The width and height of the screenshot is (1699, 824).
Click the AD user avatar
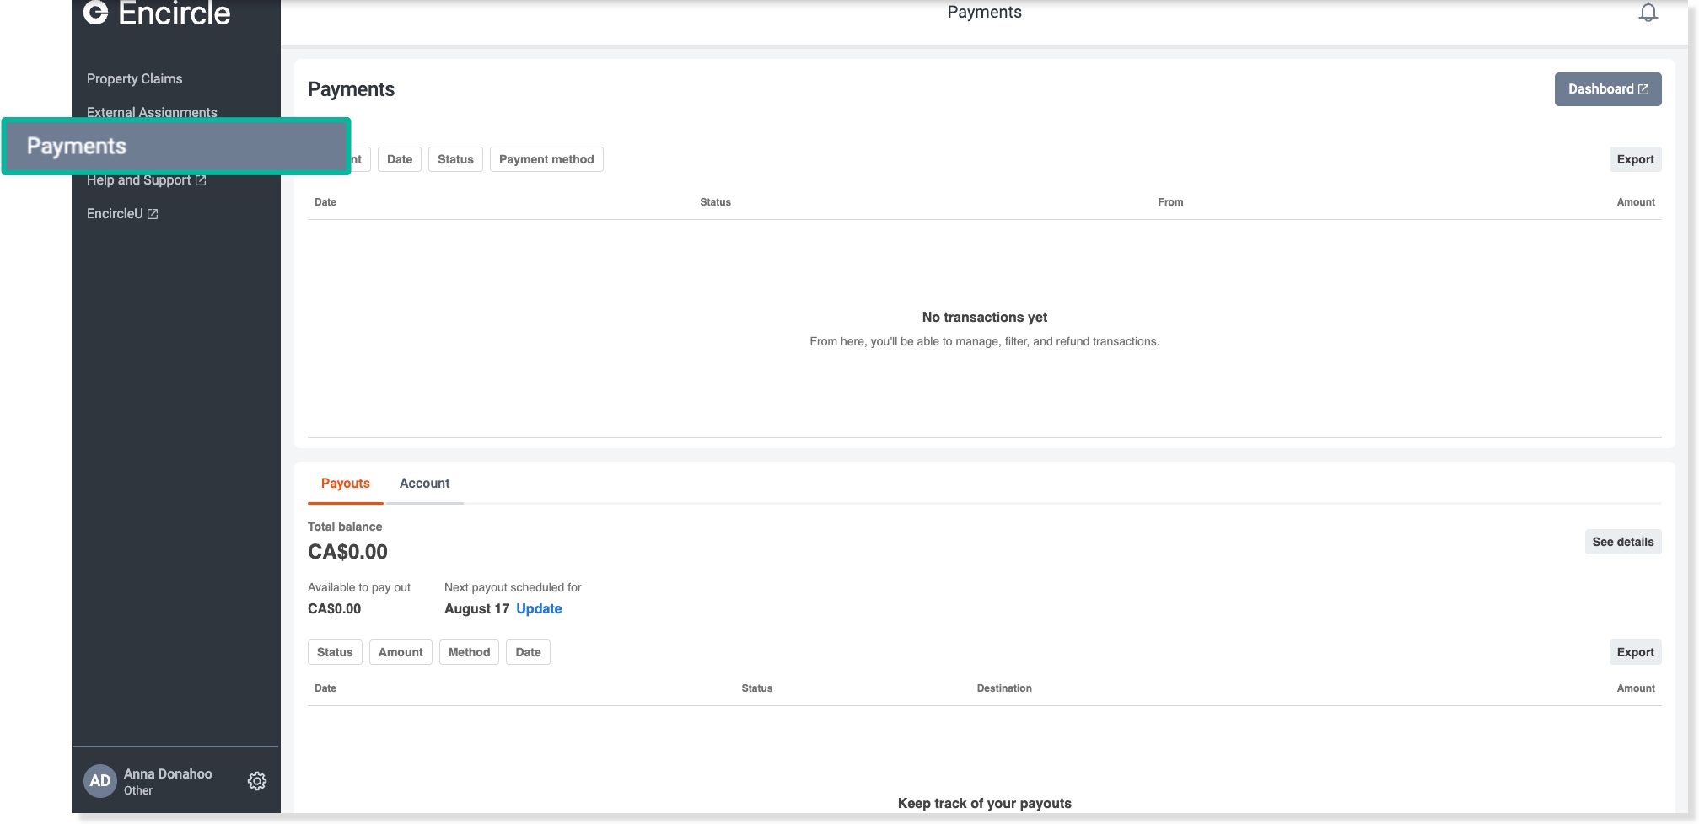click(x=99, y=781)
